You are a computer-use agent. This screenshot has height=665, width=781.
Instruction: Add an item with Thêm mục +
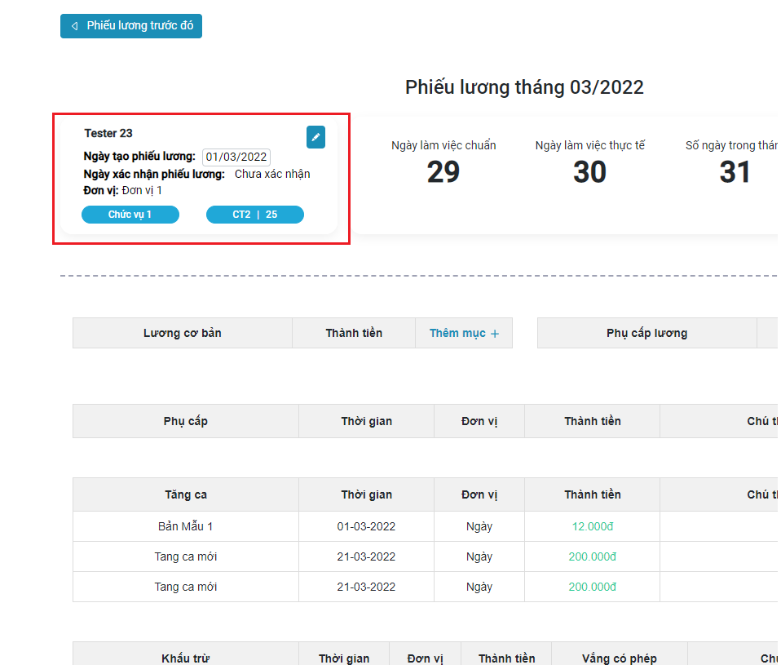[464, 333]
